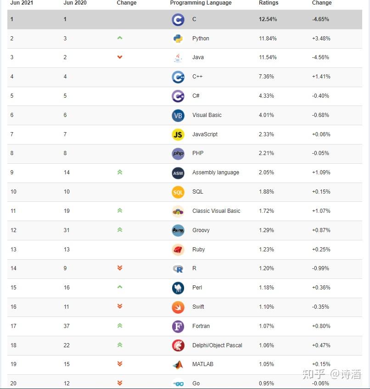Image resolution: width=370 pixels, height=389 pixels.
Task: Click the Python logo icon
Action: (x=178, y=39)
